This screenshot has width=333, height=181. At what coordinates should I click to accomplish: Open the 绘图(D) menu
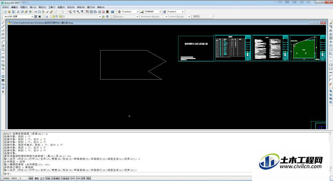click(61, 7)
